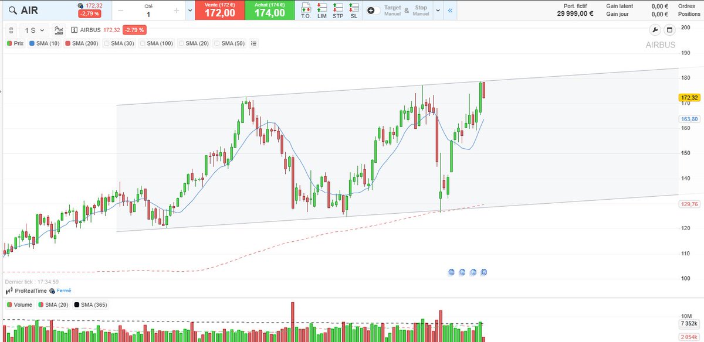Toggle the volume SMA (365) indicator
Viewport: 704px width, 342px height.
[x=91, y=305]
